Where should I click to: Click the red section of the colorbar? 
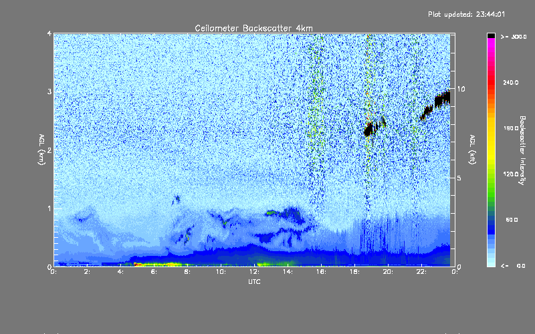coord(491,81)
